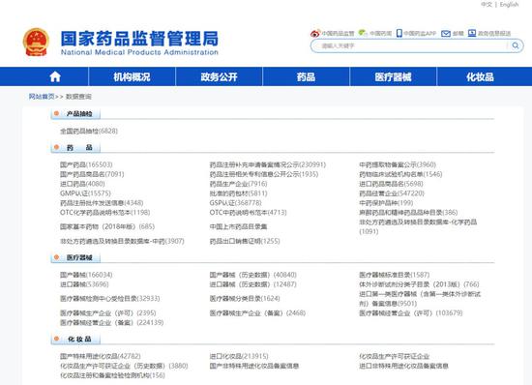The image size is (532, 385).
Task: Open GSP认证(368778) link
Action: click(236, 203)
